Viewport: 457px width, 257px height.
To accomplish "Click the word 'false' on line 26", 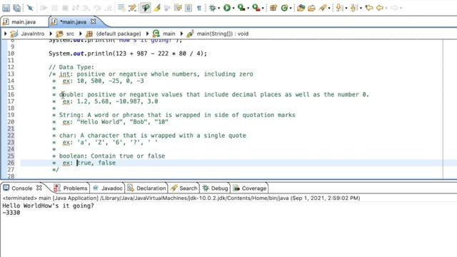I will [x=107, y=163].
